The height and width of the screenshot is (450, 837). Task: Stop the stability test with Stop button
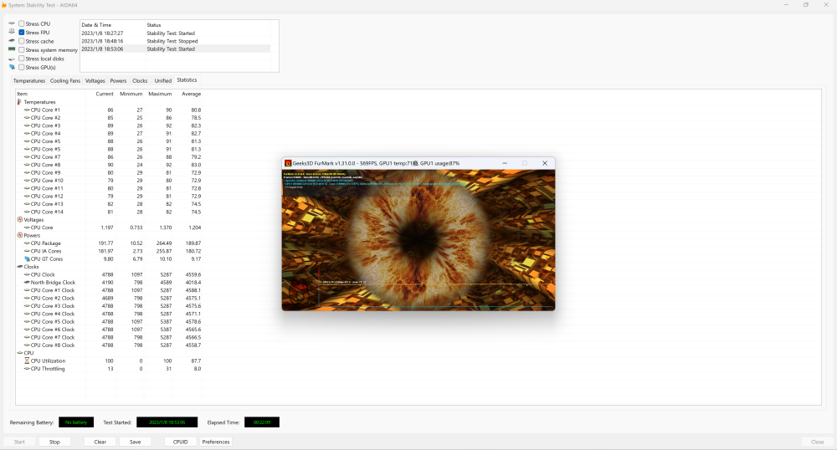(x=54, y=442)
